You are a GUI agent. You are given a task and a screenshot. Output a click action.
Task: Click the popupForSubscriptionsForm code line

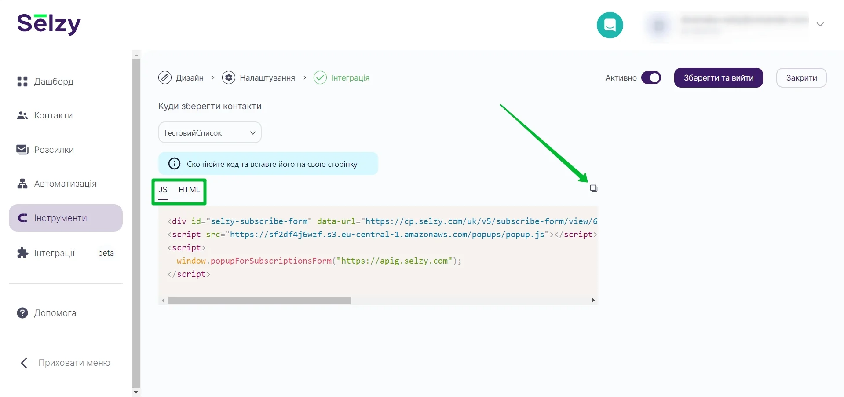(319, 261)
